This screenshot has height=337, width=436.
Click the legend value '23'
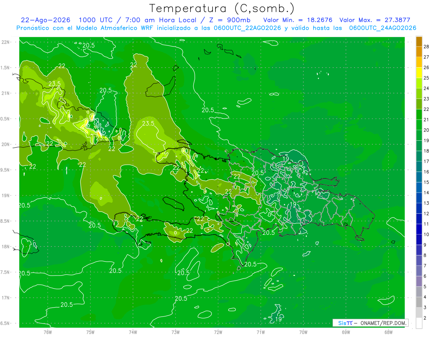[427, 99]
